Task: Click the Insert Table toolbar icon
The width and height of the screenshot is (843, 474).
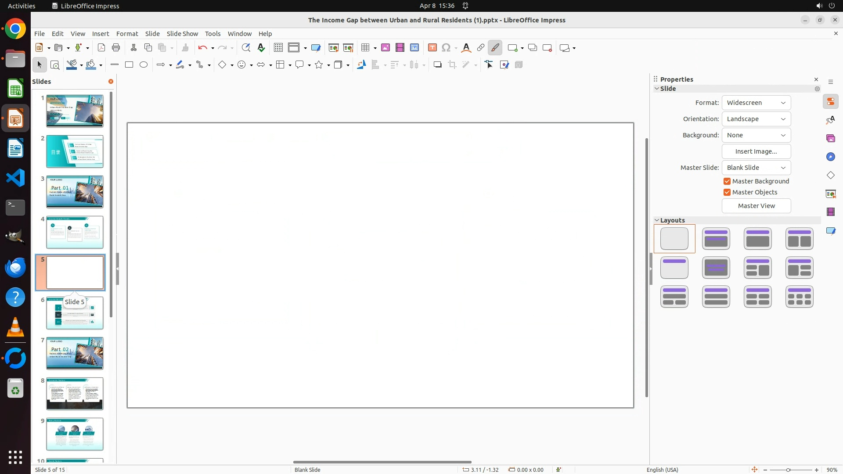Action: [x=365, y=48]
